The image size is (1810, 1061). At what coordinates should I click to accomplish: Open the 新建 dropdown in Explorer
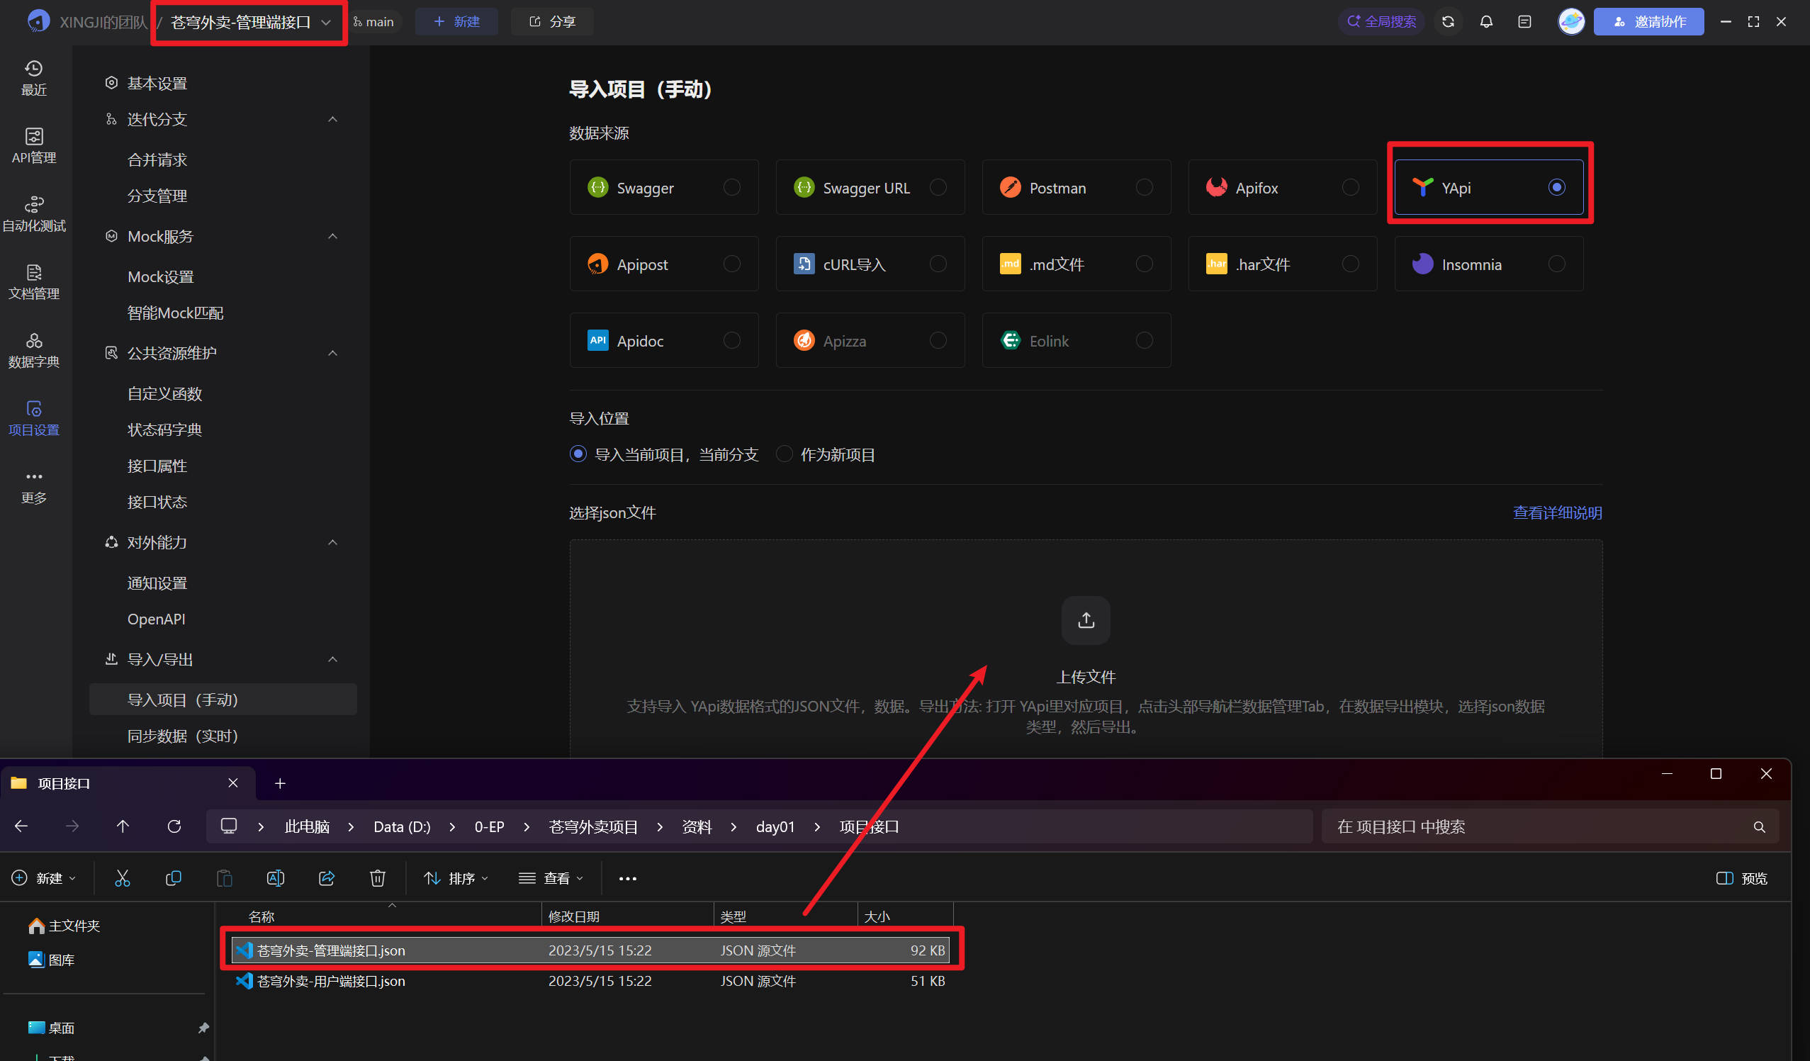pyautogui.click(x=45, y=878)
